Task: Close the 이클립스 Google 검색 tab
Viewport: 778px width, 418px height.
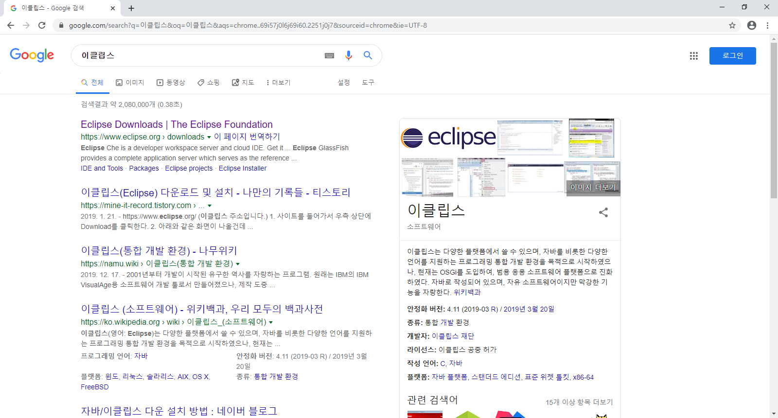Action: point(113,8)
